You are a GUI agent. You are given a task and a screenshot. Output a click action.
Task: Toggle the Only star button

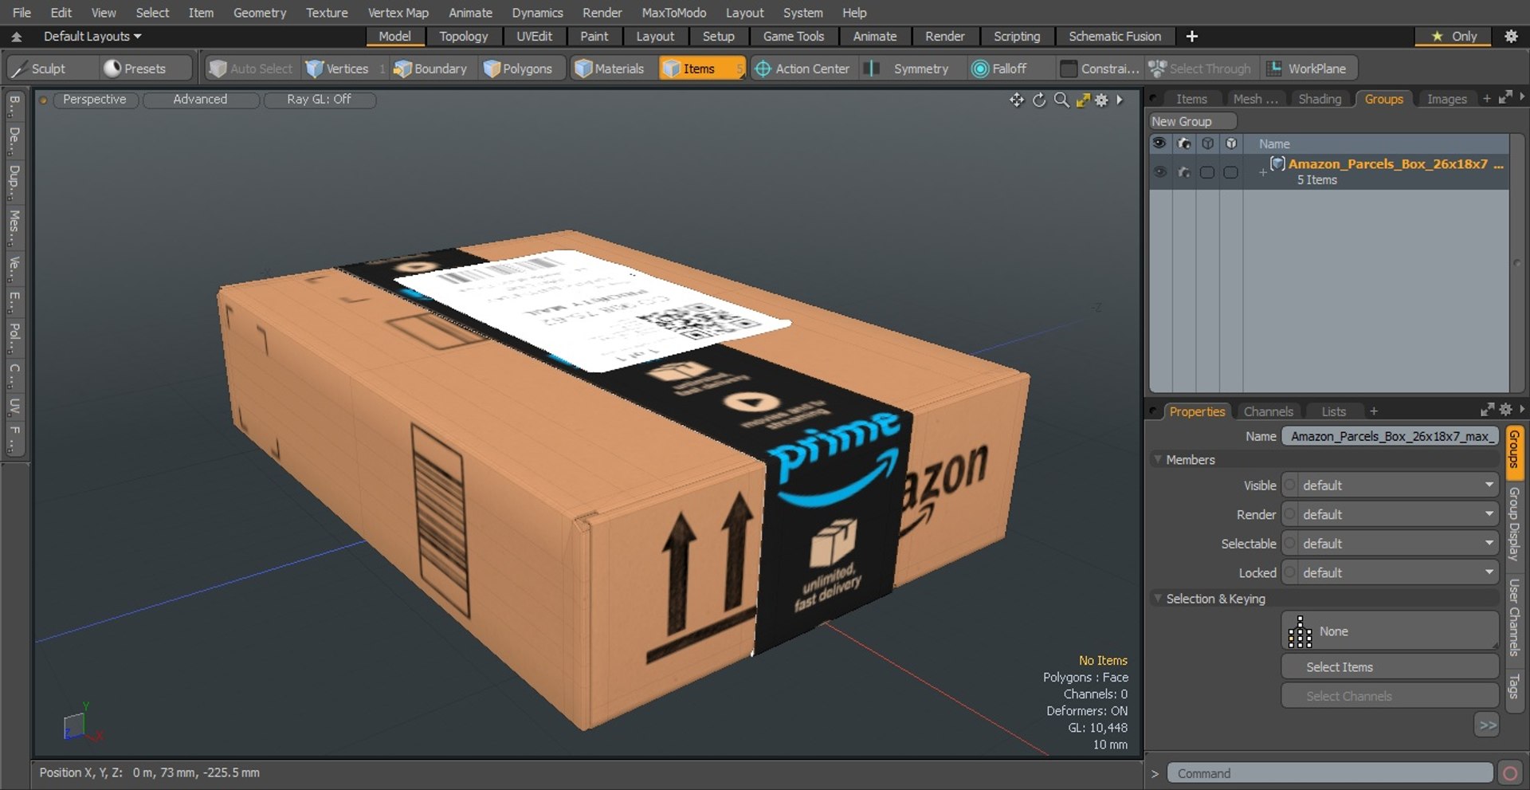coord(1454,36)
